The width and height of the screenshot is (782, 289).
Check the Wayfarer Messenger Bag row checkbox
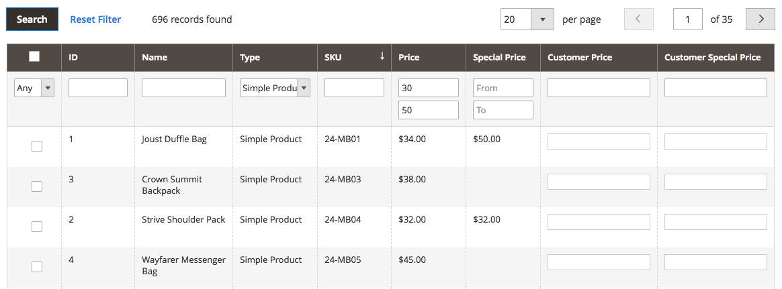tap(37, 267)
